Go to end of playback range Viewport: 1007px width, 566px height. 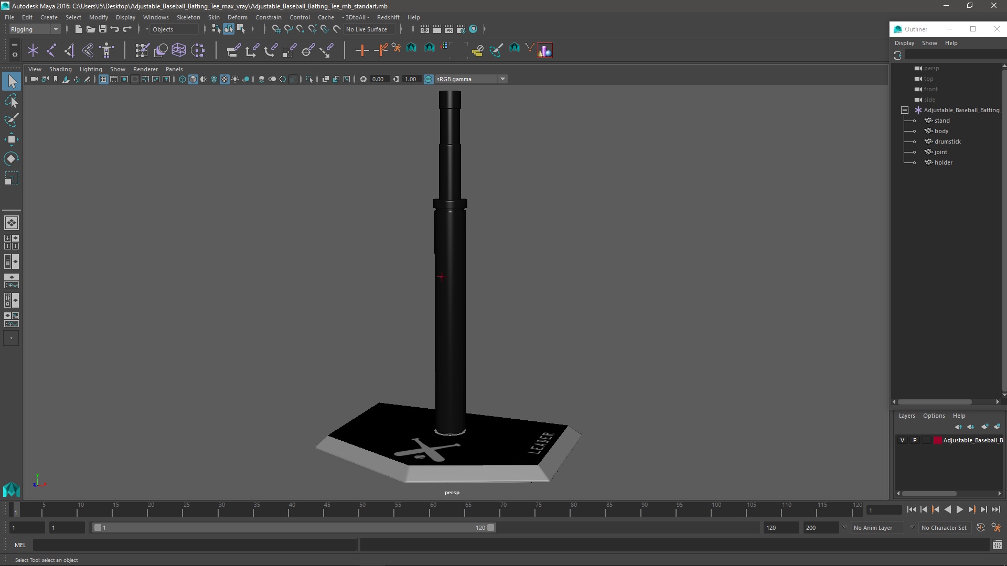pyautogui.click(x=995, y=509)
